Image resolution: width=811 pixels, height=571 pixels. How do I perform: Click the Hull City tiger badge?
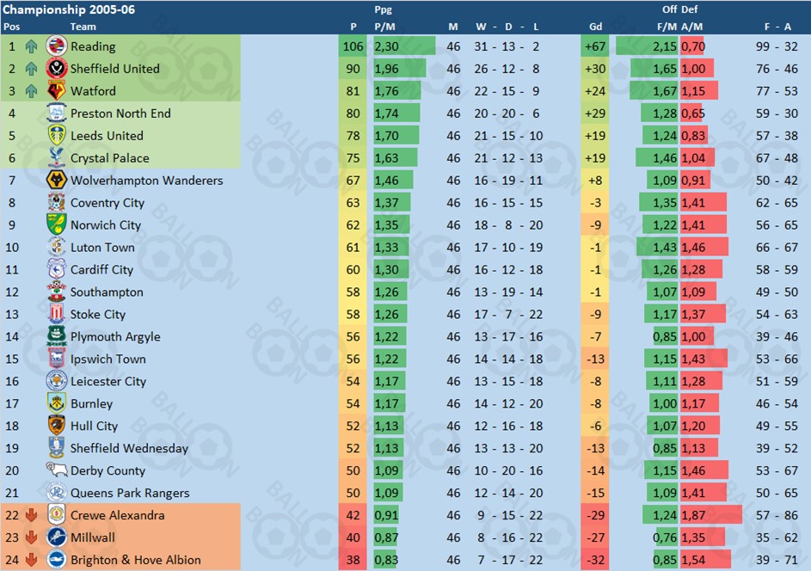tap(57, 426)
